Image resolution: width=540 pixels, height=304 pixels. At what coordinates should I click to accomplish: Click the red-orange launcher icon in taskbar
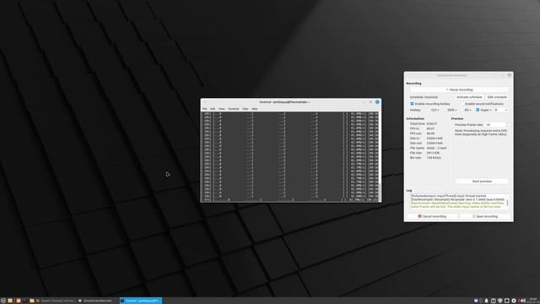pos(19,301)
